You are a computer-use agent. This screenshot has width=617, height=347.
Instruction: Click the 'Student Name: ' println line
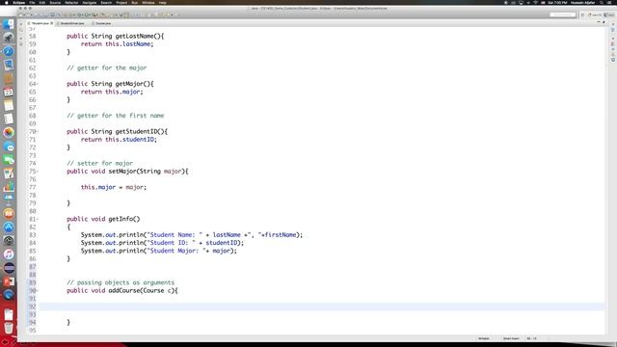click(x=192, y=235)
